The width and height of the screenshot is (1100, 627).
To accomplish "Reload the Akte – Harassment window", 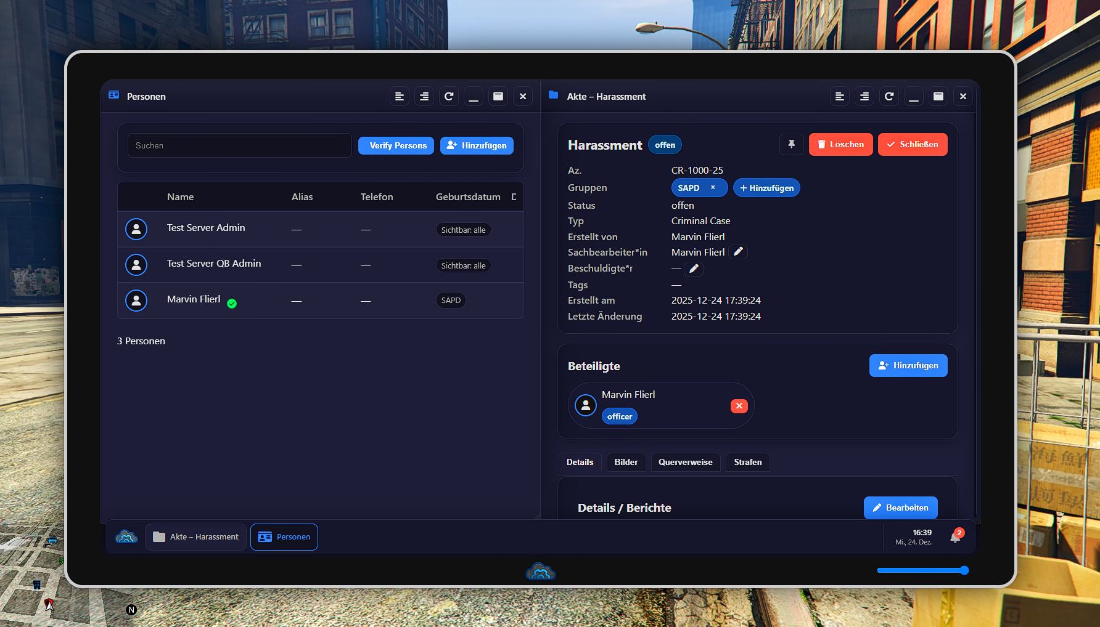I will click(889, 97).
